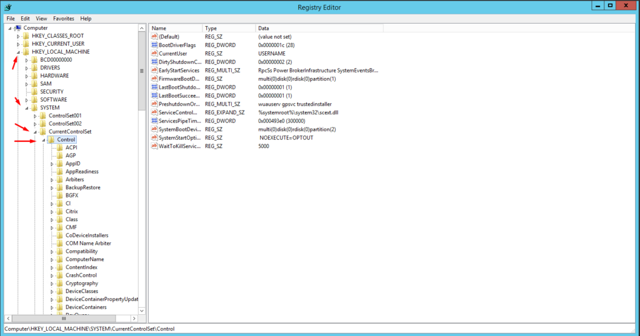Click HKEY_CLASSES_ROOT folder icon
The height and width of the screenshot is (336, 640).
point(26,36)
